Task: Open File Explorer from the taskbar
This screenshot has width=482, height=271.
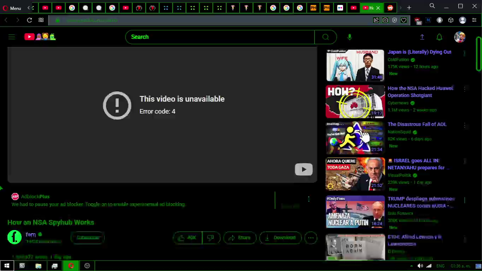Action: coord(38,266)
